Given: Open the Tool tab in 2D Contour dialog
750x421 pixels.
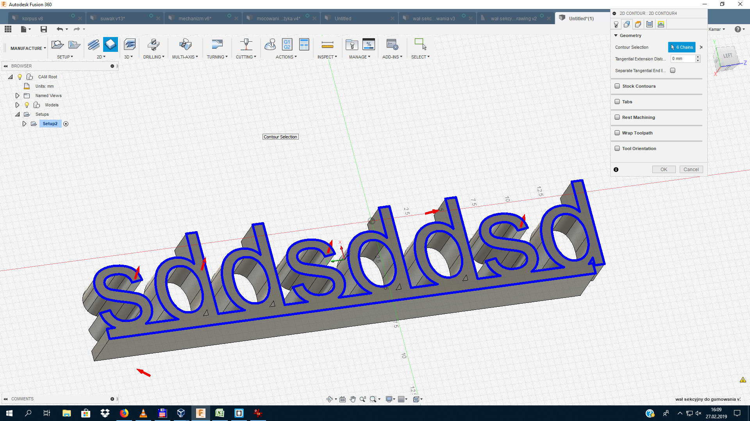Looking at the screenshot, I should tap(616, 25).
